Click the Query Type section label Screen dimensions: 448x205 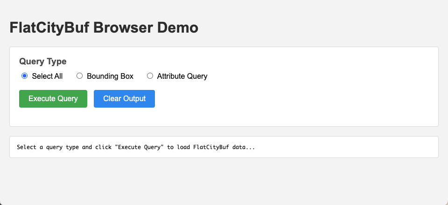[43, 61]
